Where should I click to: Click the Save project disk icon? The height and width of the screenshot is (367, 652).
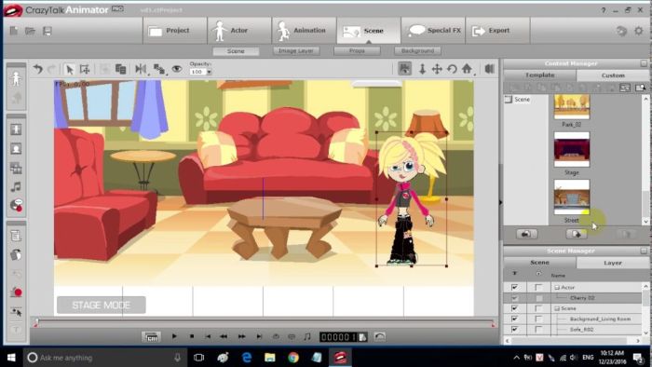47,31
